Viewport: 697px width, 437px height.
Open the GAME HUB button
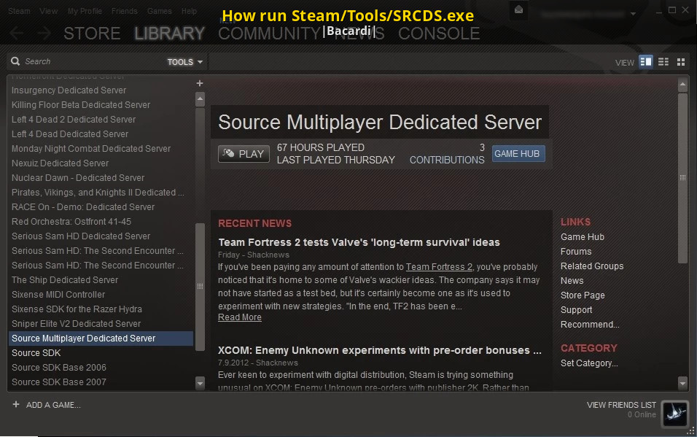point(518,154)
